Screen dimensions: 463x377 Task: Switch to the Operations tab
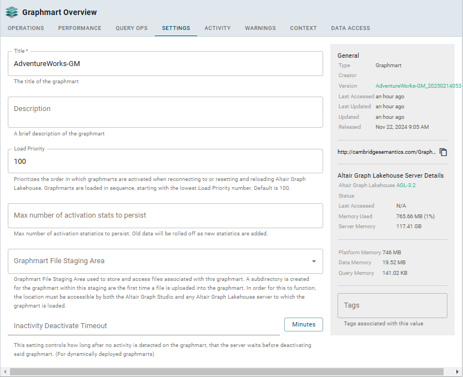click(x=26, y=28)
